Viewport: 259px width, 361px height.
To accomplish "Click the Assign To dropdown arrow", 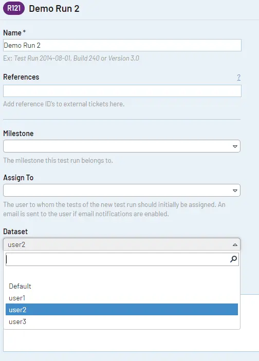I will [235, 191].
